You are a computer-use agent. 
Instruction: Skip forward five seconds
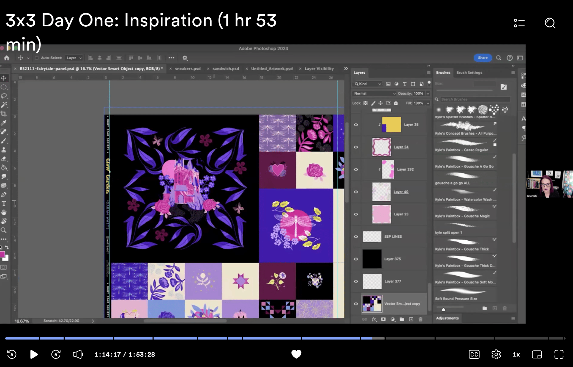click(x=56, y=354)
